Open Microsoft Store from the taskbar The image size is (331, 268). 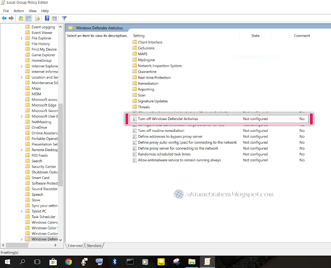tap(53, 262)
